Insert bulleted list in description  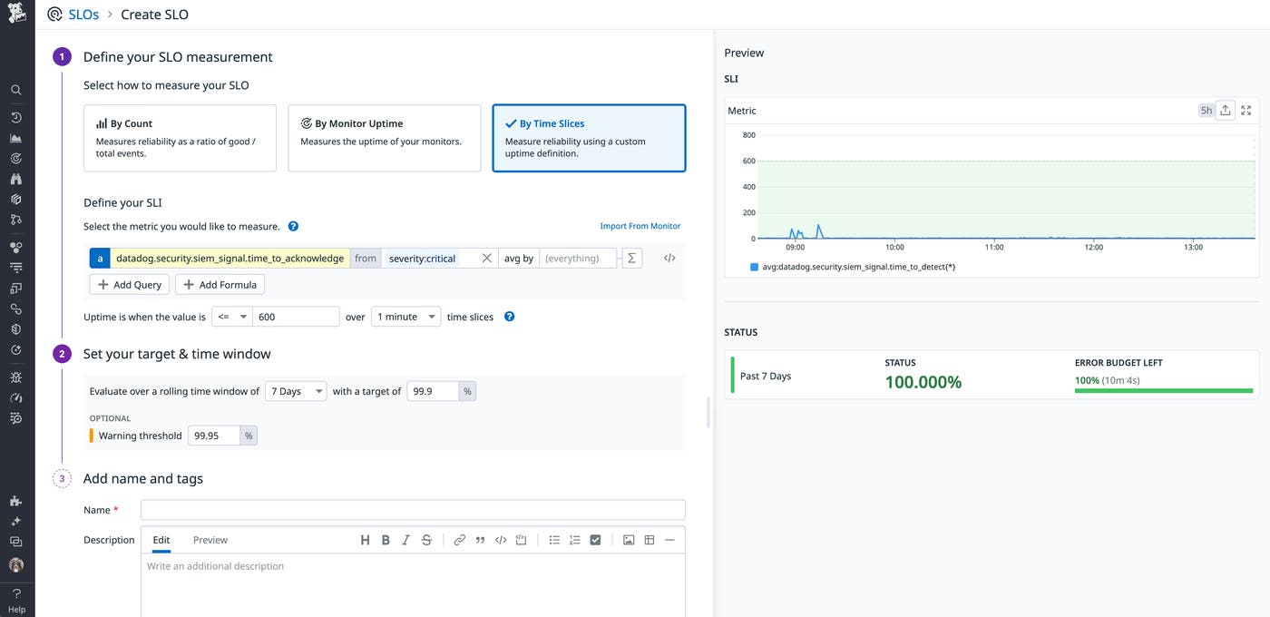pyautogui.click(x=554, y=540)
